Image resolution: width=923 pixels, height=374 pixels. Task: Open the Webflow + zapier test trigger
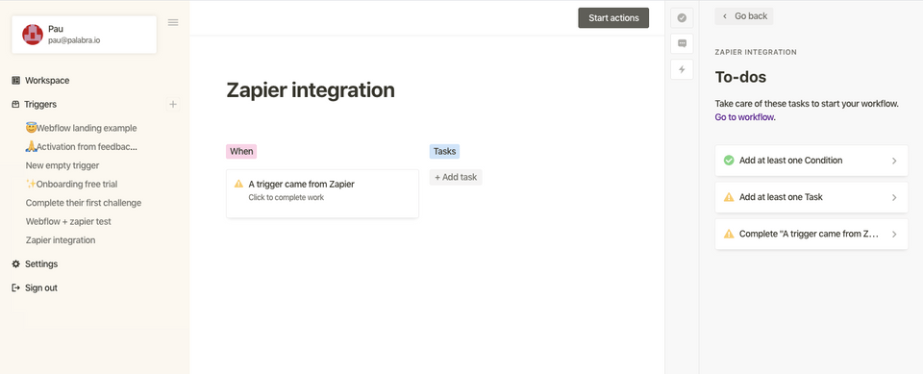(68, 221)
